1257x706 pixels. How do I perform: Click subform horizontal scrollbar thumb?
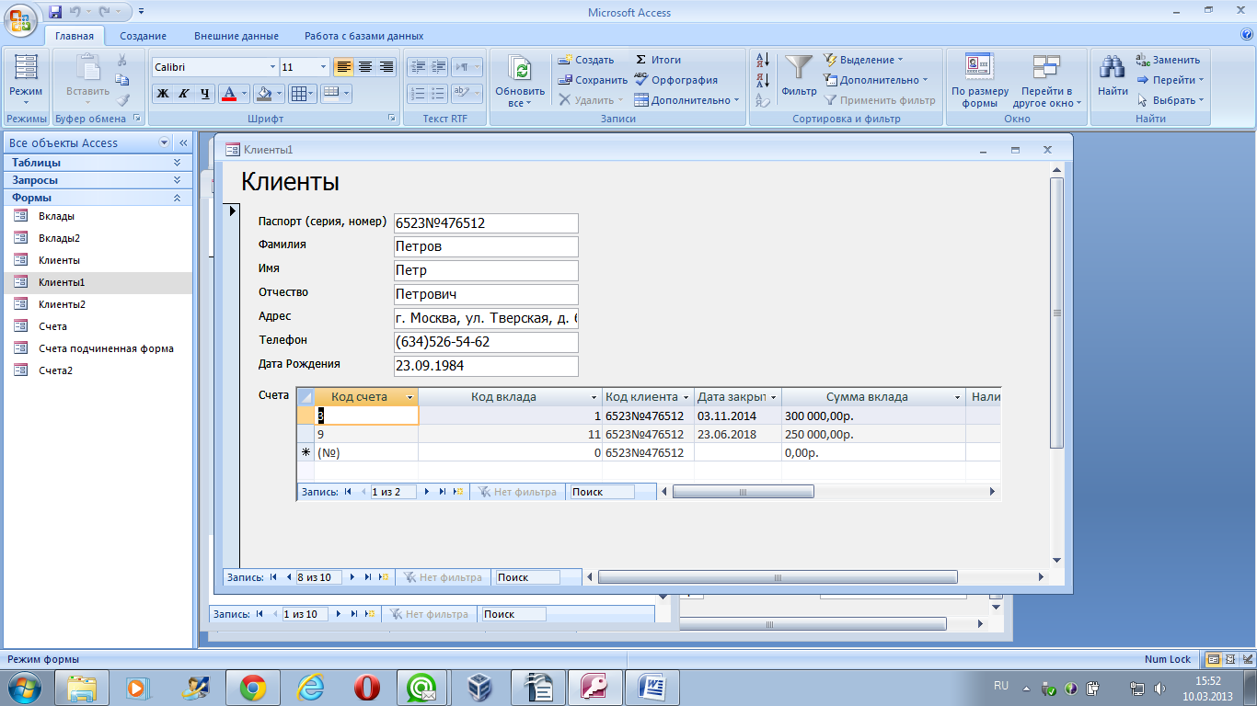[743, 492]
